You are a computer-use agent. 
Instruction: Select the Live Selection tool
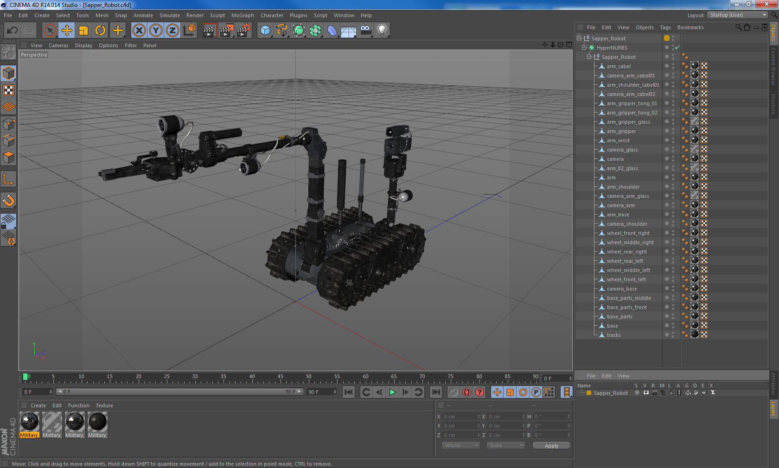(50, 31)
